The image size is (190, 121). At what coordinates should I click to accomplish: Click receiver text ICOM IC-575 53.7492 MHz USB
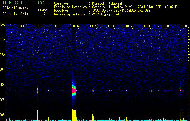pyautogui.click(x=121, y=11)
